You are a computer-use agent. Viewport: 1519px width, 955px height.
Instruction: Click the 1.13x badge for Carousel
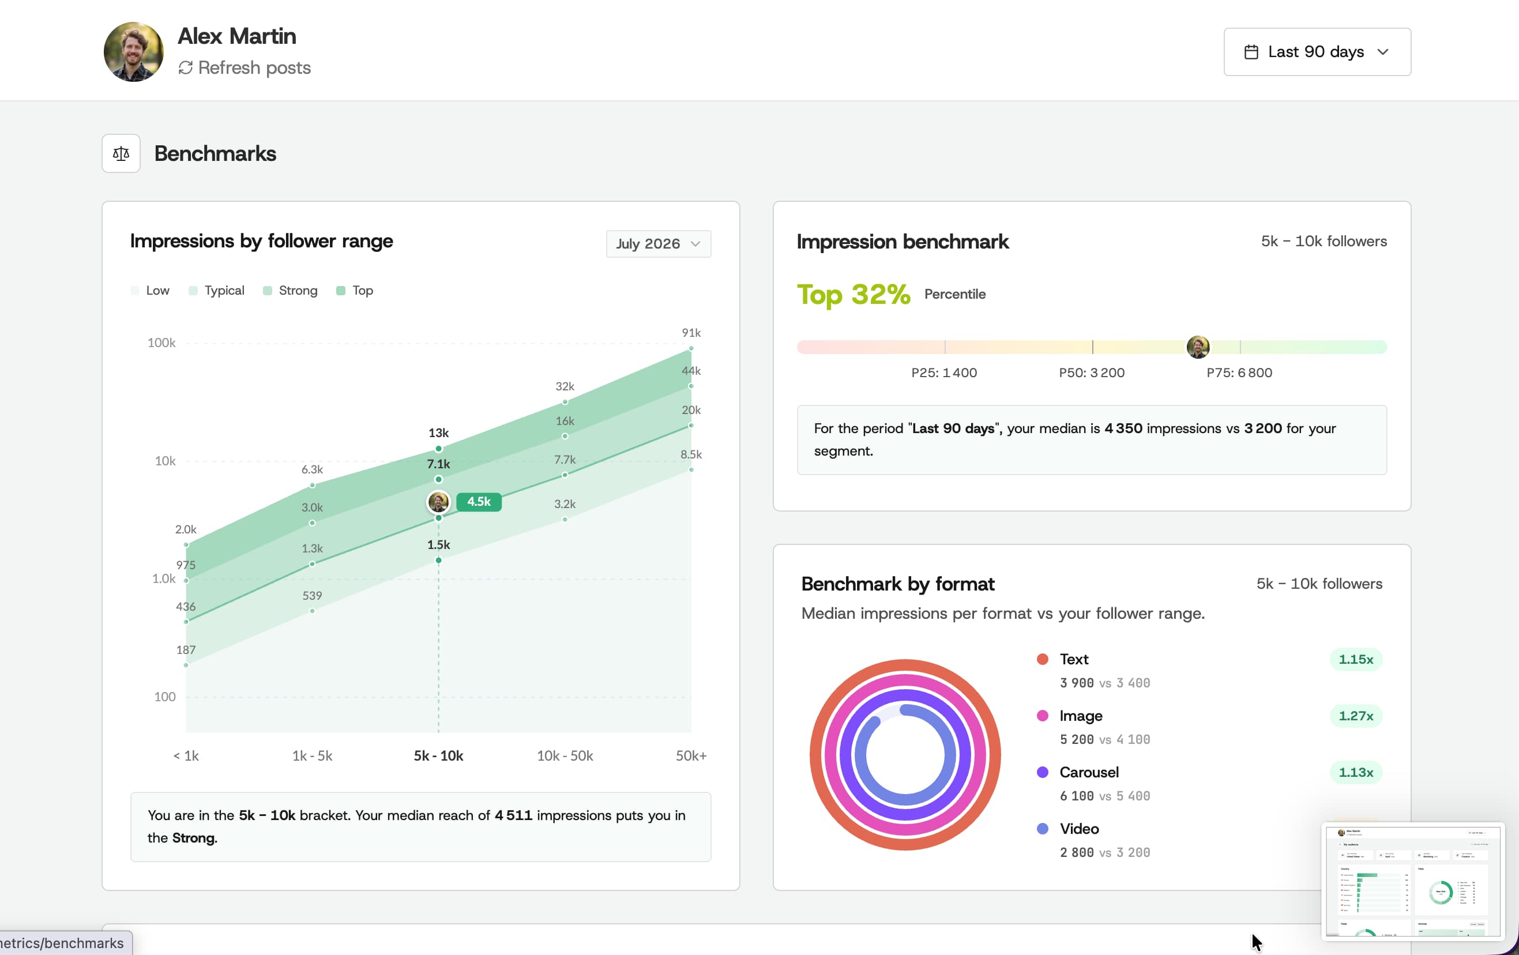[1356, 772]
